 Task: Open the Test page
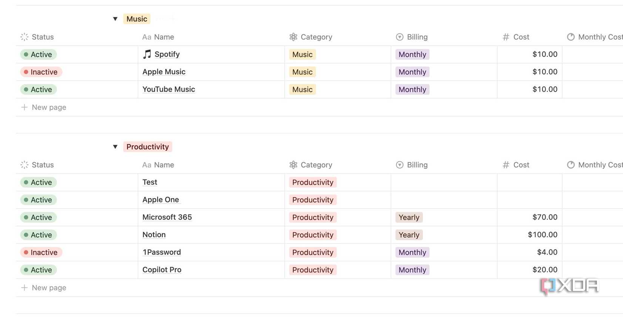(x=150, y=182)
